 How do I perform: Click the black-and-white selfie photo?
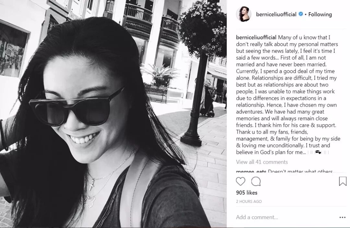pyautogui.click(x=113, y=114)
